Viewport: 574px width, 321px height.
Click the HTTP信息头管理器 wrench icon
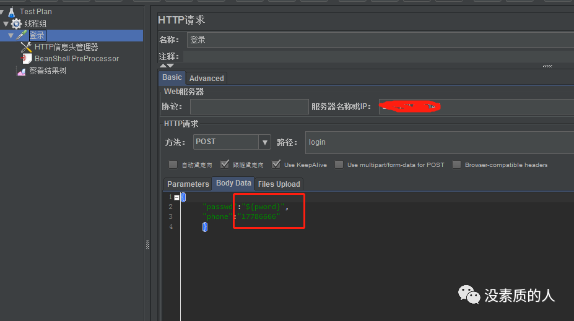[x=26, y=47]
